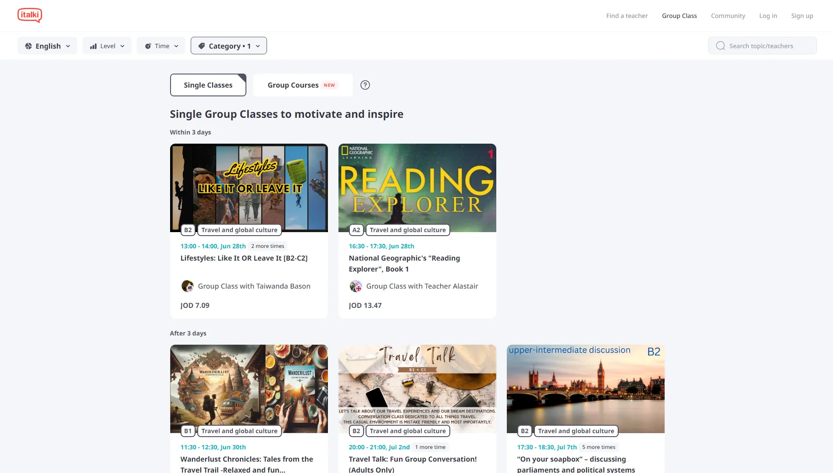Viewport: 833px width, 473px height.
Task: Click the '11:30 - 12:30, Jun 30th' time
Action: point(213,447)
